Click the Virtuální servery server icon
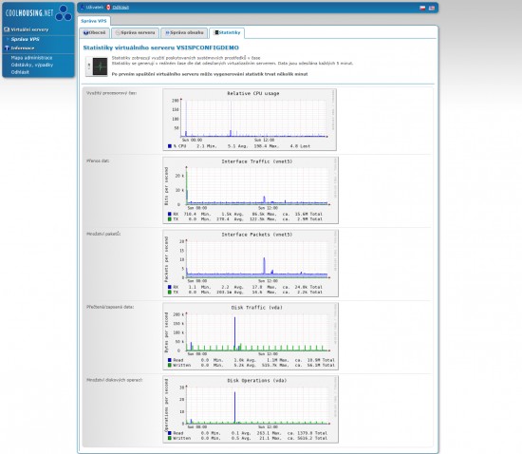 (x=7, y=29)
